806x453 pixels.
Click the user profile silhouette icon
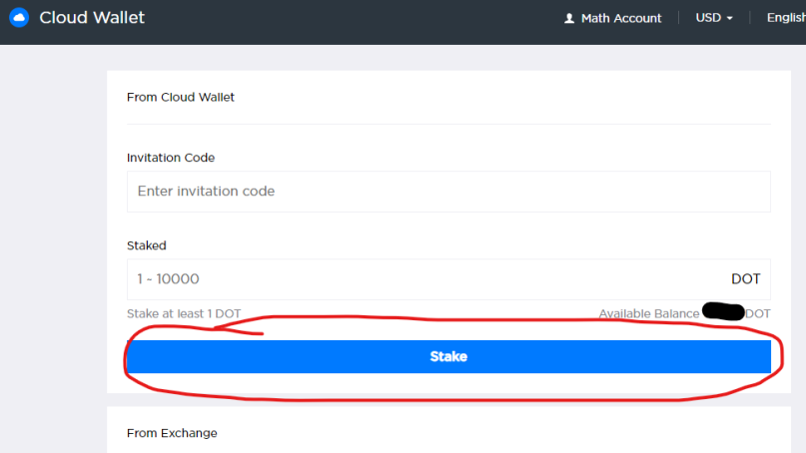(569, 19)
